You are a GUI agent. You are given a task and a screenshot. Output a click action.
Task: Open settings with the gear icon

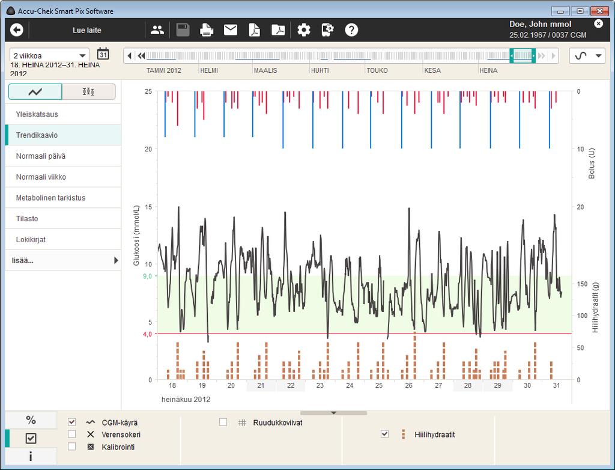pos(303,30)
